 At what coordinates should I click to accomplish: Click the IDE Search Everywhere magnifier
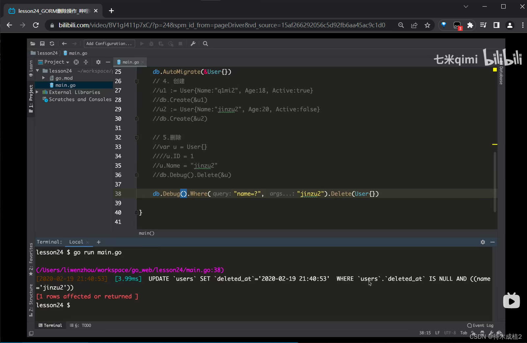click(x=205, y=43)
